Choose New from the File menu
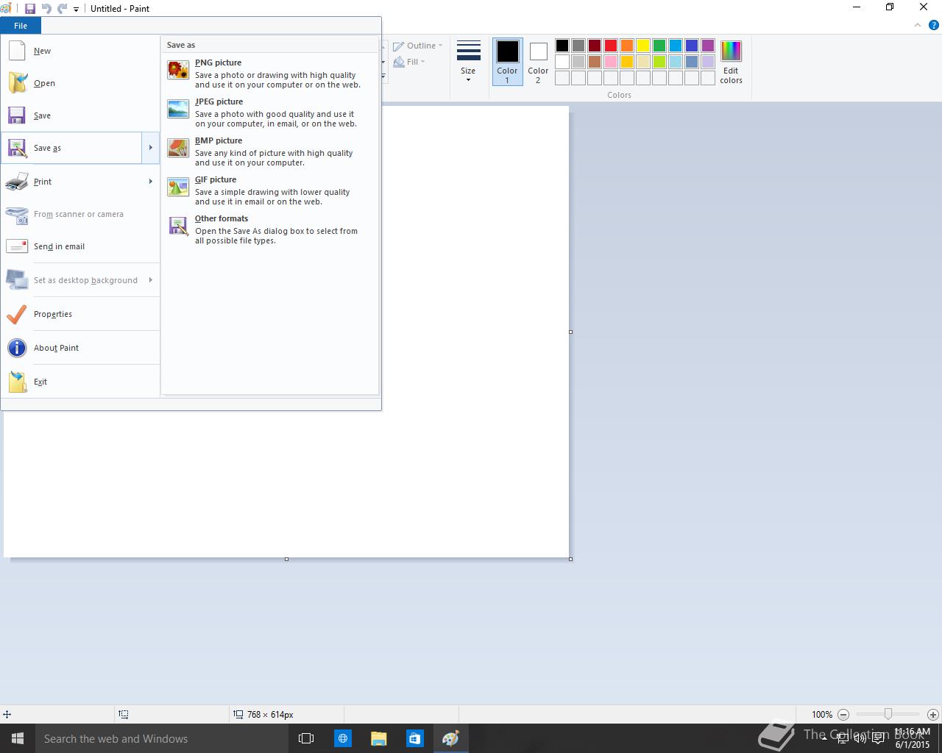This screenshot has width=942, height=753. pos(80,51)
